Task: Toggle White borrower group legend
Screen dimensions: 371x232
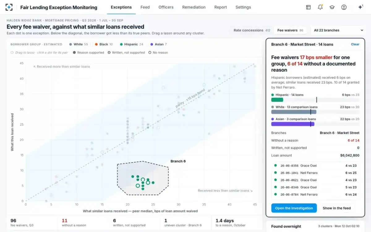Action: [79, 44]
